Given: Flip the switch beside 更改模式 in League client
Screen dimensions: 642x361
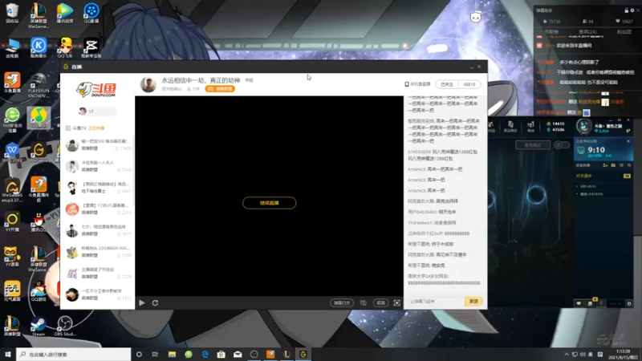Looking at the screenshot, I should click(x=563, y=145).
